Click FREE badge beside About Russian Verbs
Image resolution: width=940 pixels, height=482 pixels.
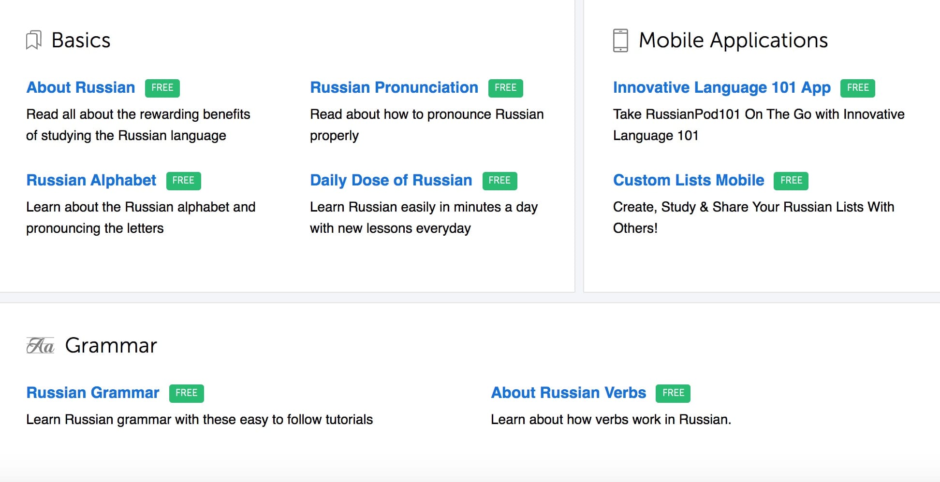(x=673, y=393)
